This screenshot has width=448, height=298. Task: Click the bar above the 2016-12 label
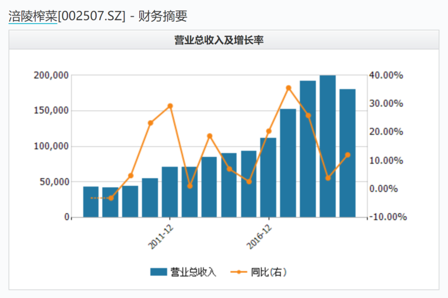click(x=268, y=177)
